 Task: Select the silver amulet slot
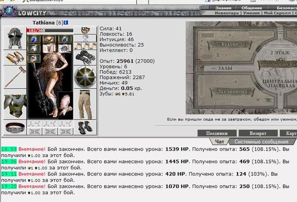coord(85,39)
